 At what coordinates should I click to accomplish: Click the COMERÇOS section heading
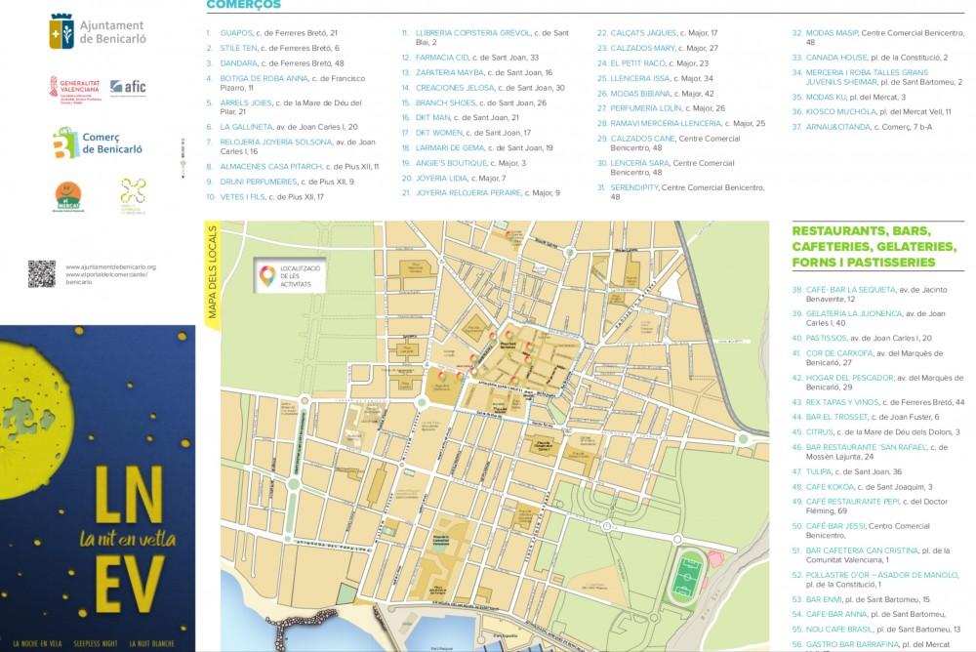pyautogui.click(x=244, y=5)
